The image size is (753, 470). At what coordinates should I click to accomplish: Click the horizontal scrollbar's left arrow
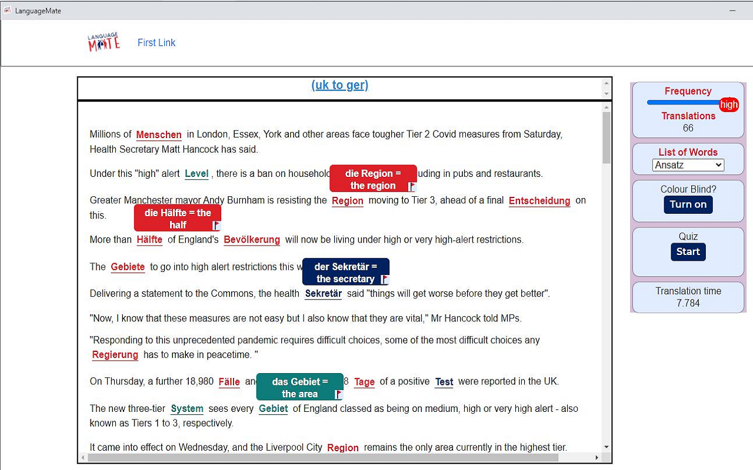click(83, 457)
